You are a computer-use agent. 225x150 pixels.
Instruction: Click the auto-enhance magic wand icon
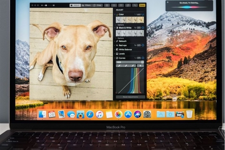coord(135,5)
